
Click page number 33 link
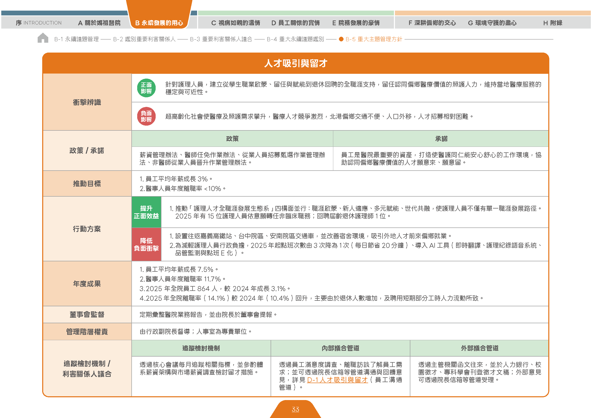coord(296,409)
